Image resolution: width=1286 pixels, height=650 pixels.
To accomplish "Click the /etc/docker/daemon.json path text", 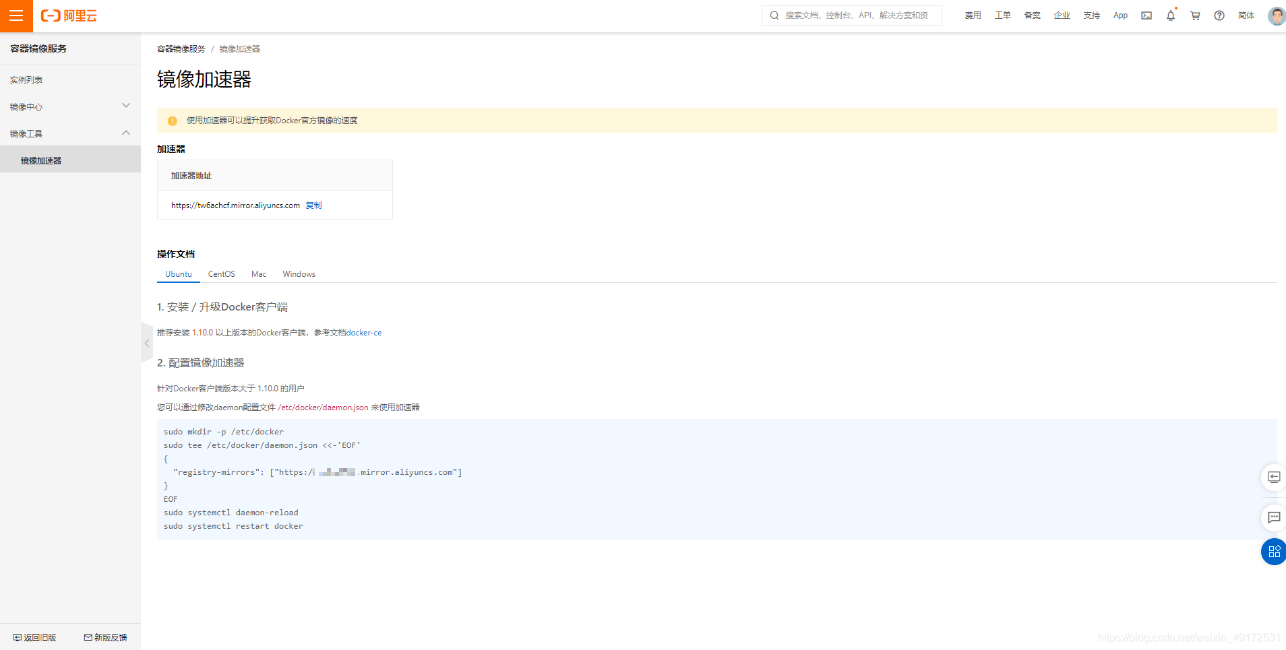I will coord(323,408).
